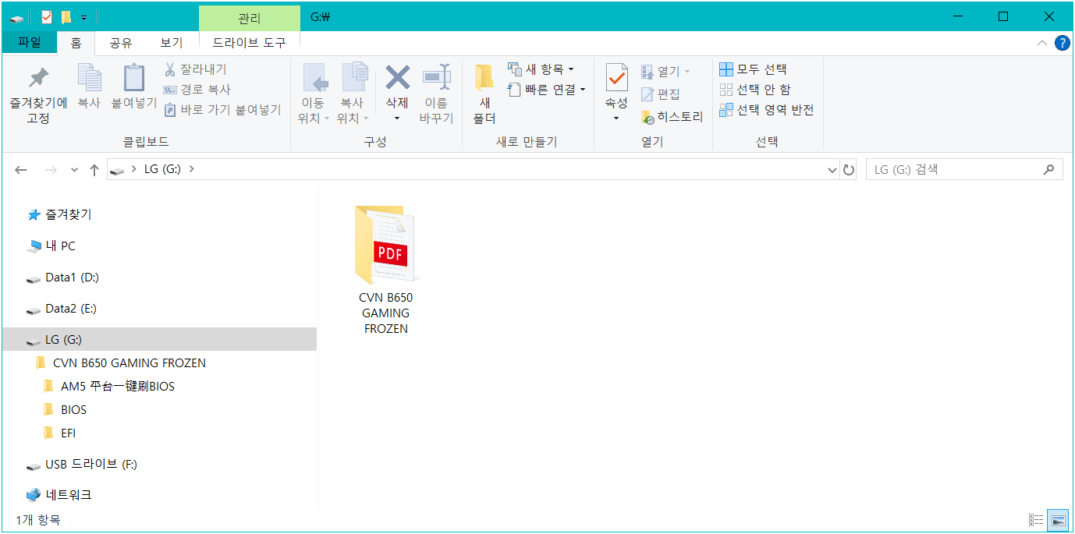Select the EFI folder in tree
Image resolution: width=1075 pixels, height=534 pixels.
[59, 433]
